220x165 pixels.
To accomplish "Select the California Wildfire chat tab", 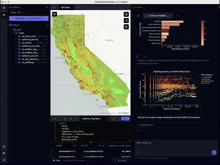I will click(x=158, y=16).
